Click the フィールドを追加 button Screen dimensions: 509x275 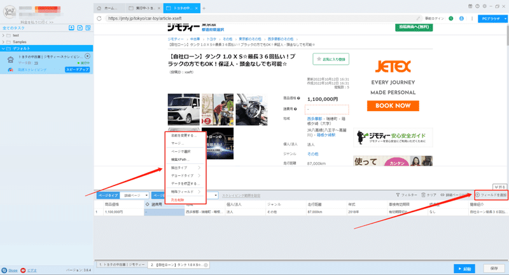click(491, 195)
